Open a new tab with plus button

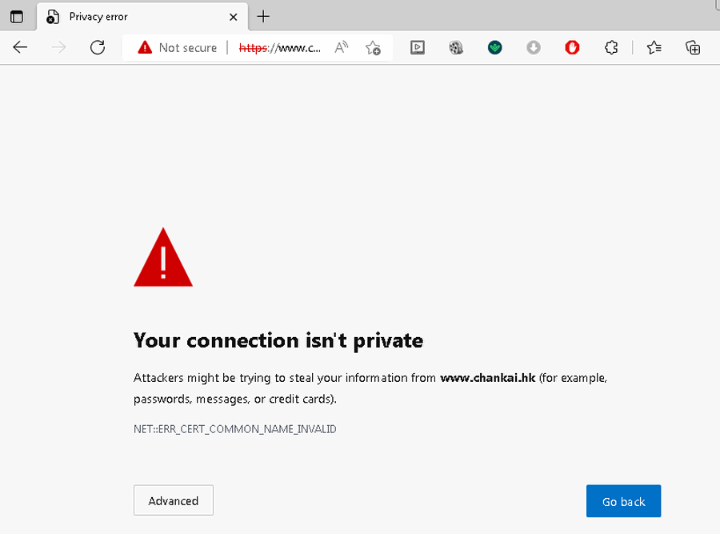click(263, 17)
